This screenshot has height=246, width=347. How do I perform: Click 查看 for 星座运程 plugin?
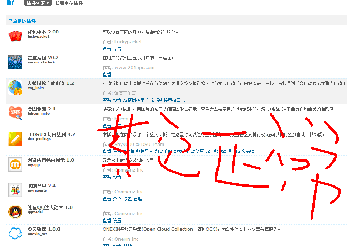point(107,74)
